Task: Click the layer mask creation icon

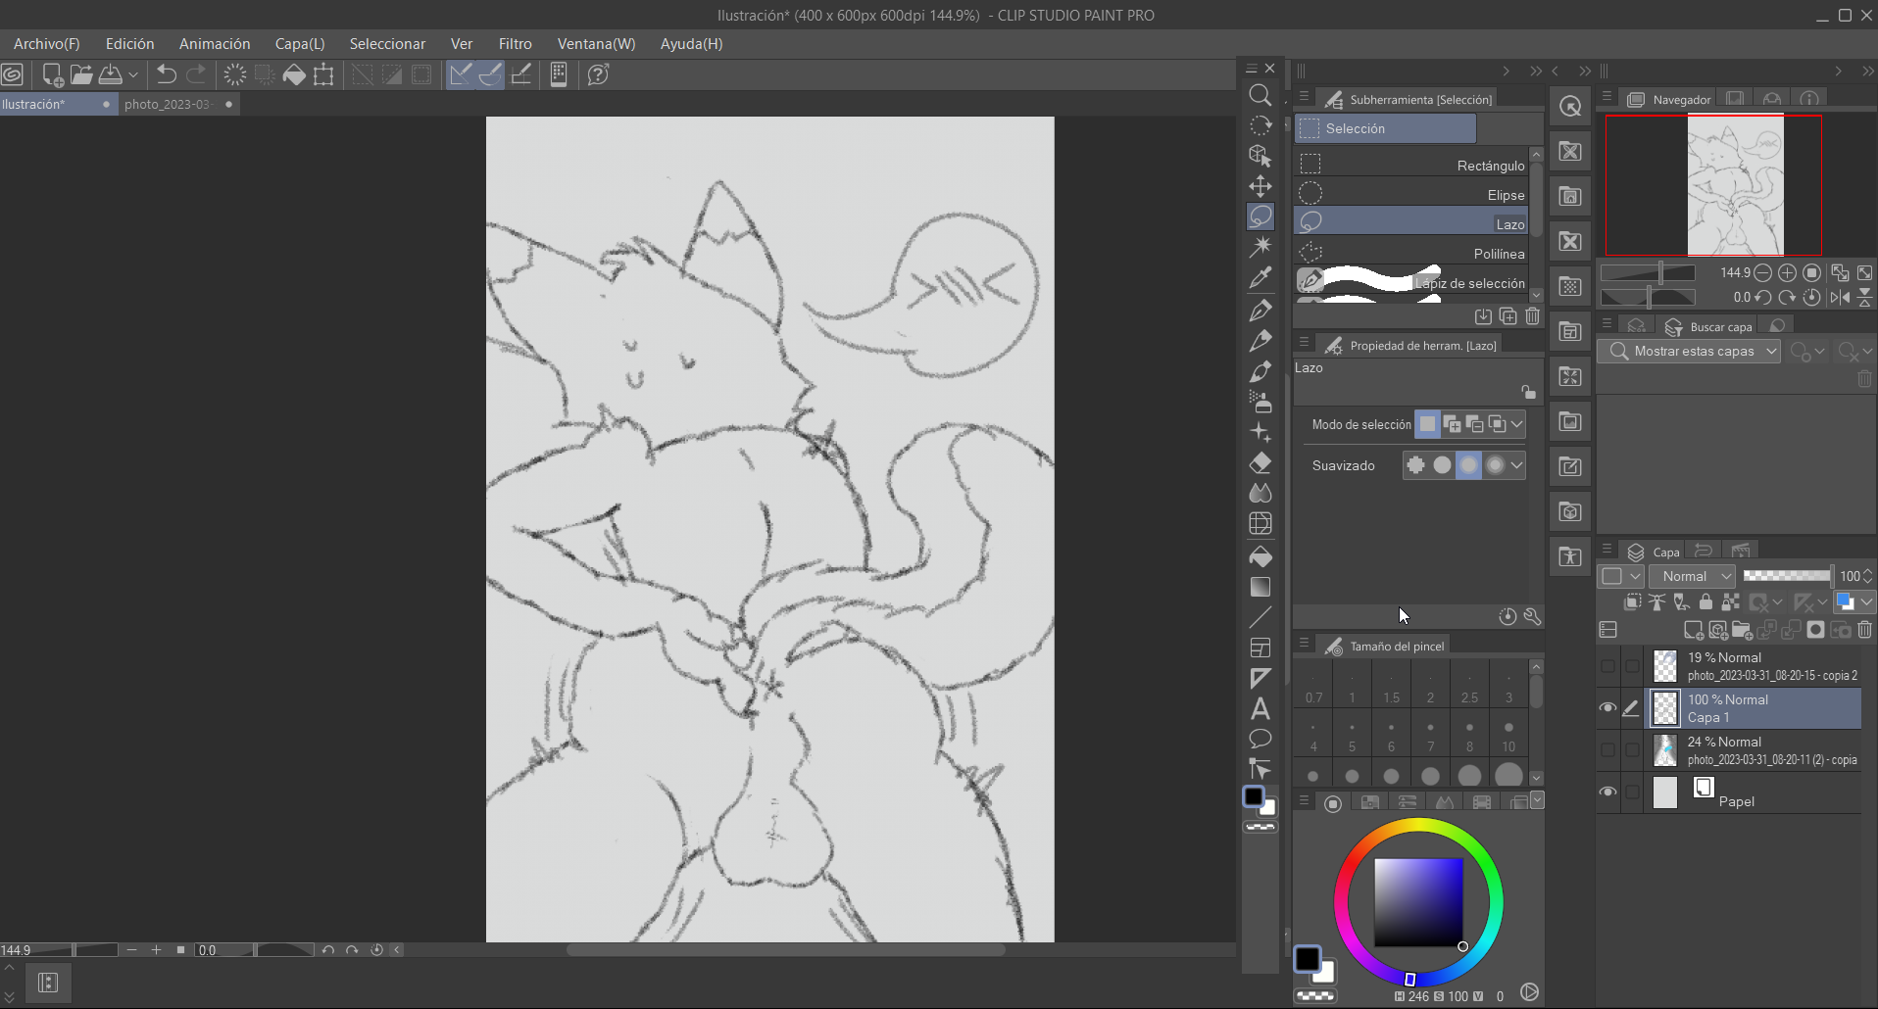Action: 1815,630
